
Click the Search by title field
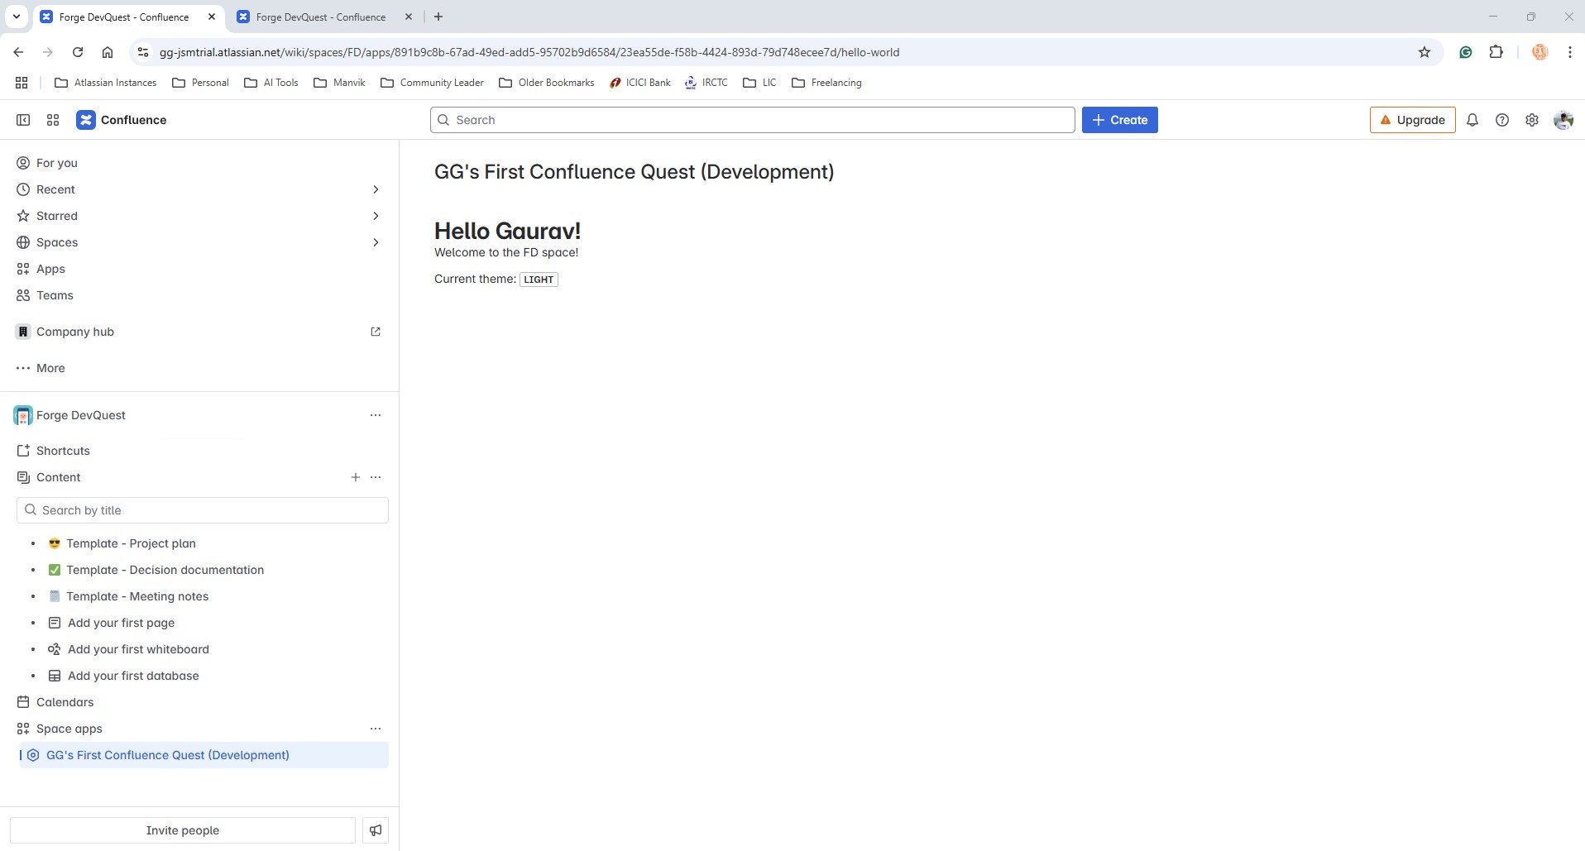tap(203, 510)
